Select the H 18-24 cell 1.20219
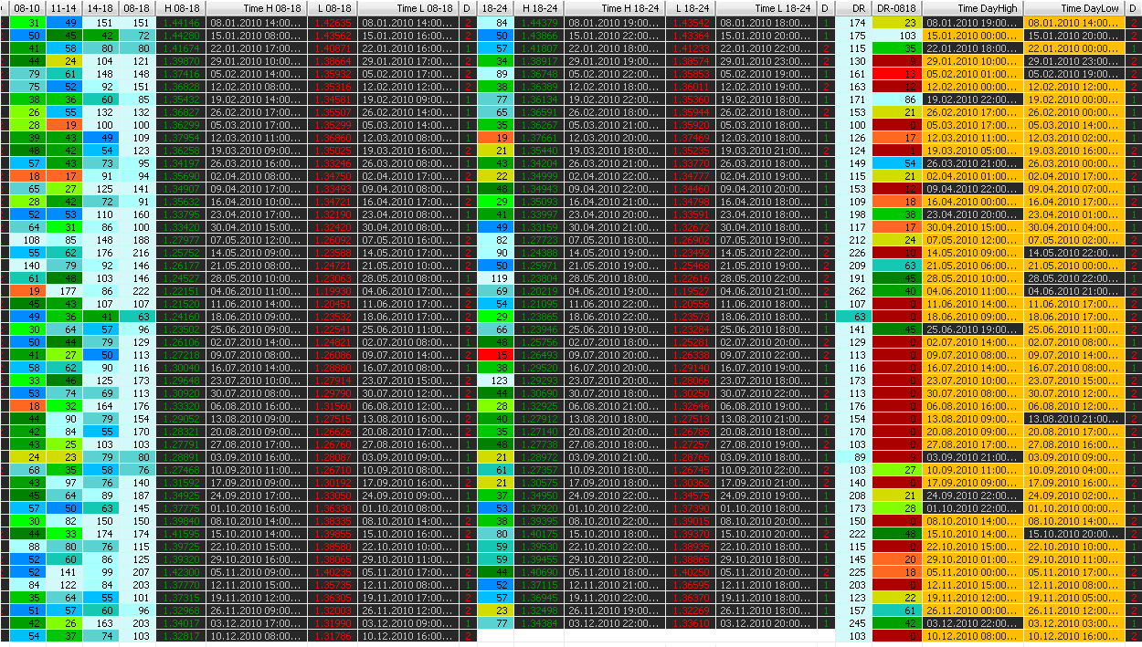This screenshot has width=1142, height=647. 538,290
